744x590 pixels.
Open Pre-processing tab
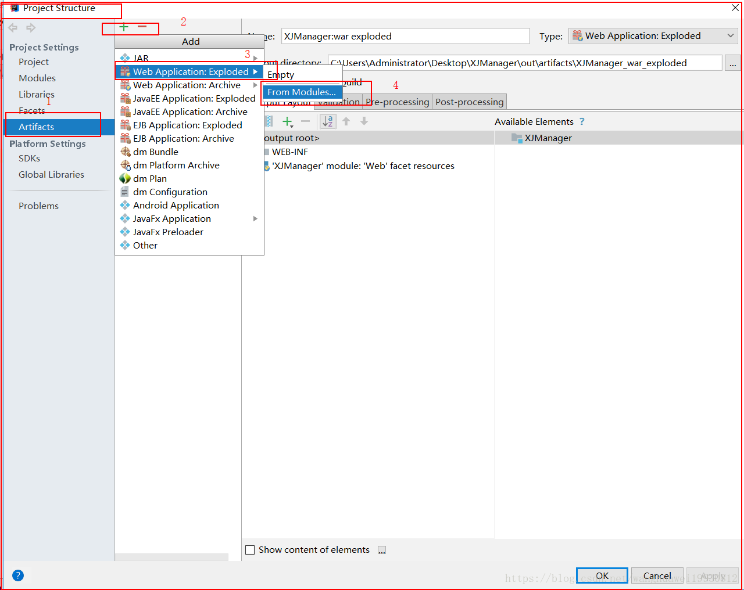tap(398, 102)
